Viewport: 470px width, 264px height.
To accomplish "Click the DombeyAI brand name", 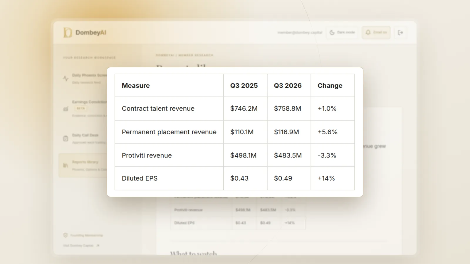I will click(x=91, y=33).
